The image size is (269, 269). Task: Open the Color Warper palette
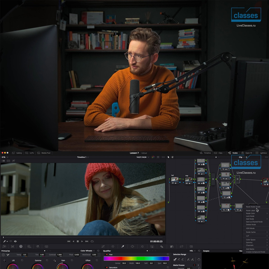[x=113, y=246]
